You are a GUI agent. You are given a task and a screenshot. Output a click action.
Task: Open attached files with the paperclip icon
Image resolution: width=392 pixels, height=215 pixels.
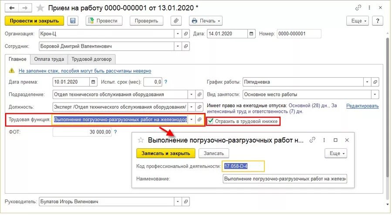176,21
